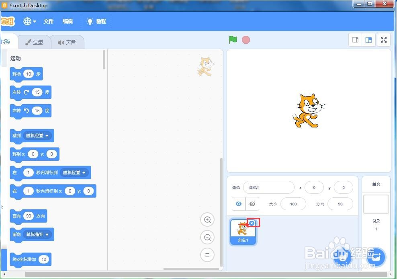Viewport: 397px width, 279px height.
Task: Open the 文件 menu
Action: (48, 21)
